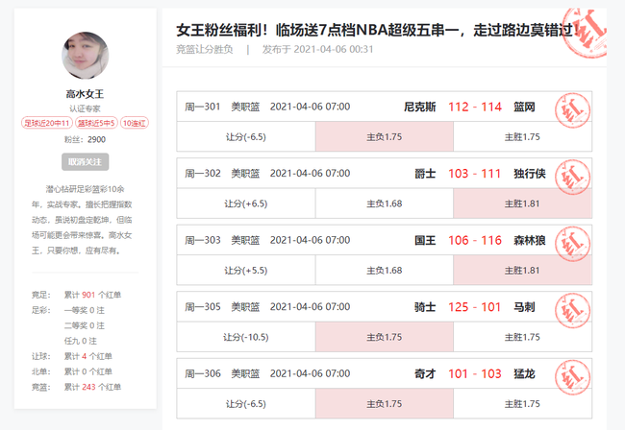Click the match number 周一305

click(x=203, y=307)
